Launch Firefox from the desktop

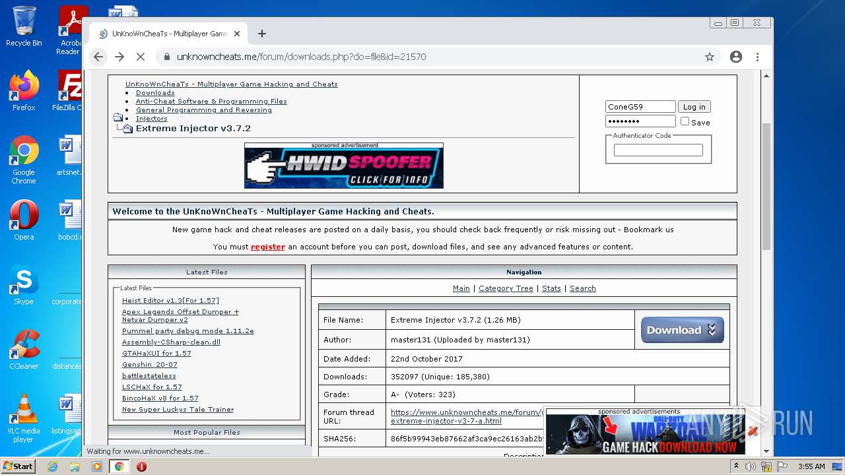click(x=24, y=91)
